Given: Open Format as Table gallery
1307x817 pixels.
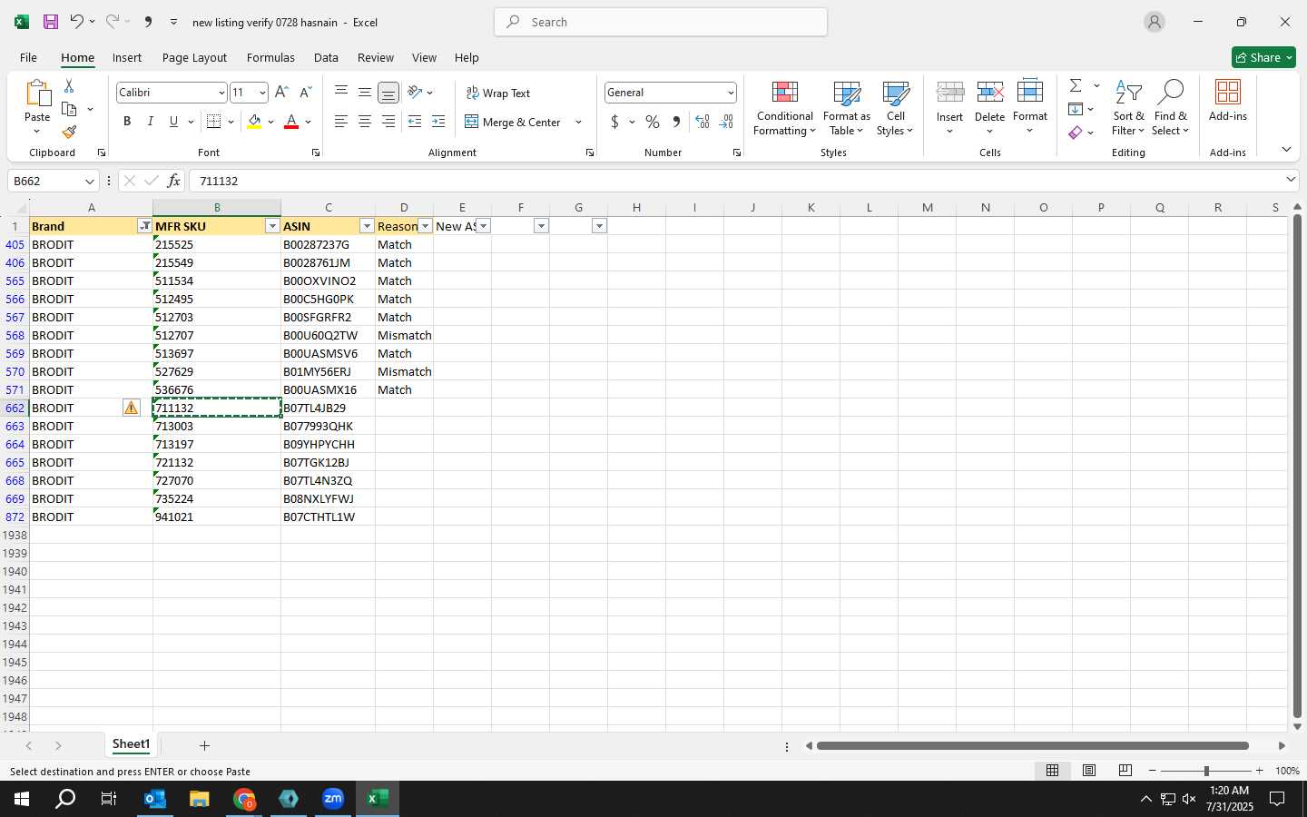Looking at the screenshot, I should pyautogui.click(x=847, y=109).
